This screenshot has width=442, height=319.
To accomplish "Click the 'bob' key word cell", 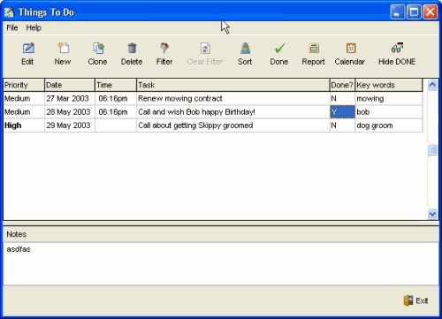I will (x=389, y=112).
